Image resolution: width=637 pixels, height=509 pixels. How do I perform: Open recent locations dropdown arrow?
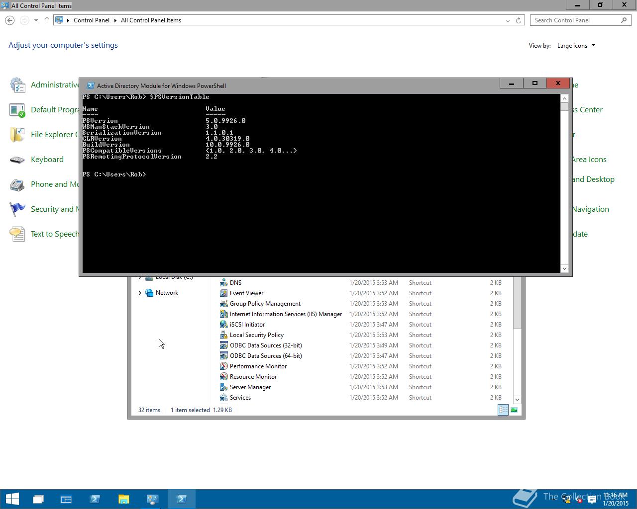click(36, 20)
